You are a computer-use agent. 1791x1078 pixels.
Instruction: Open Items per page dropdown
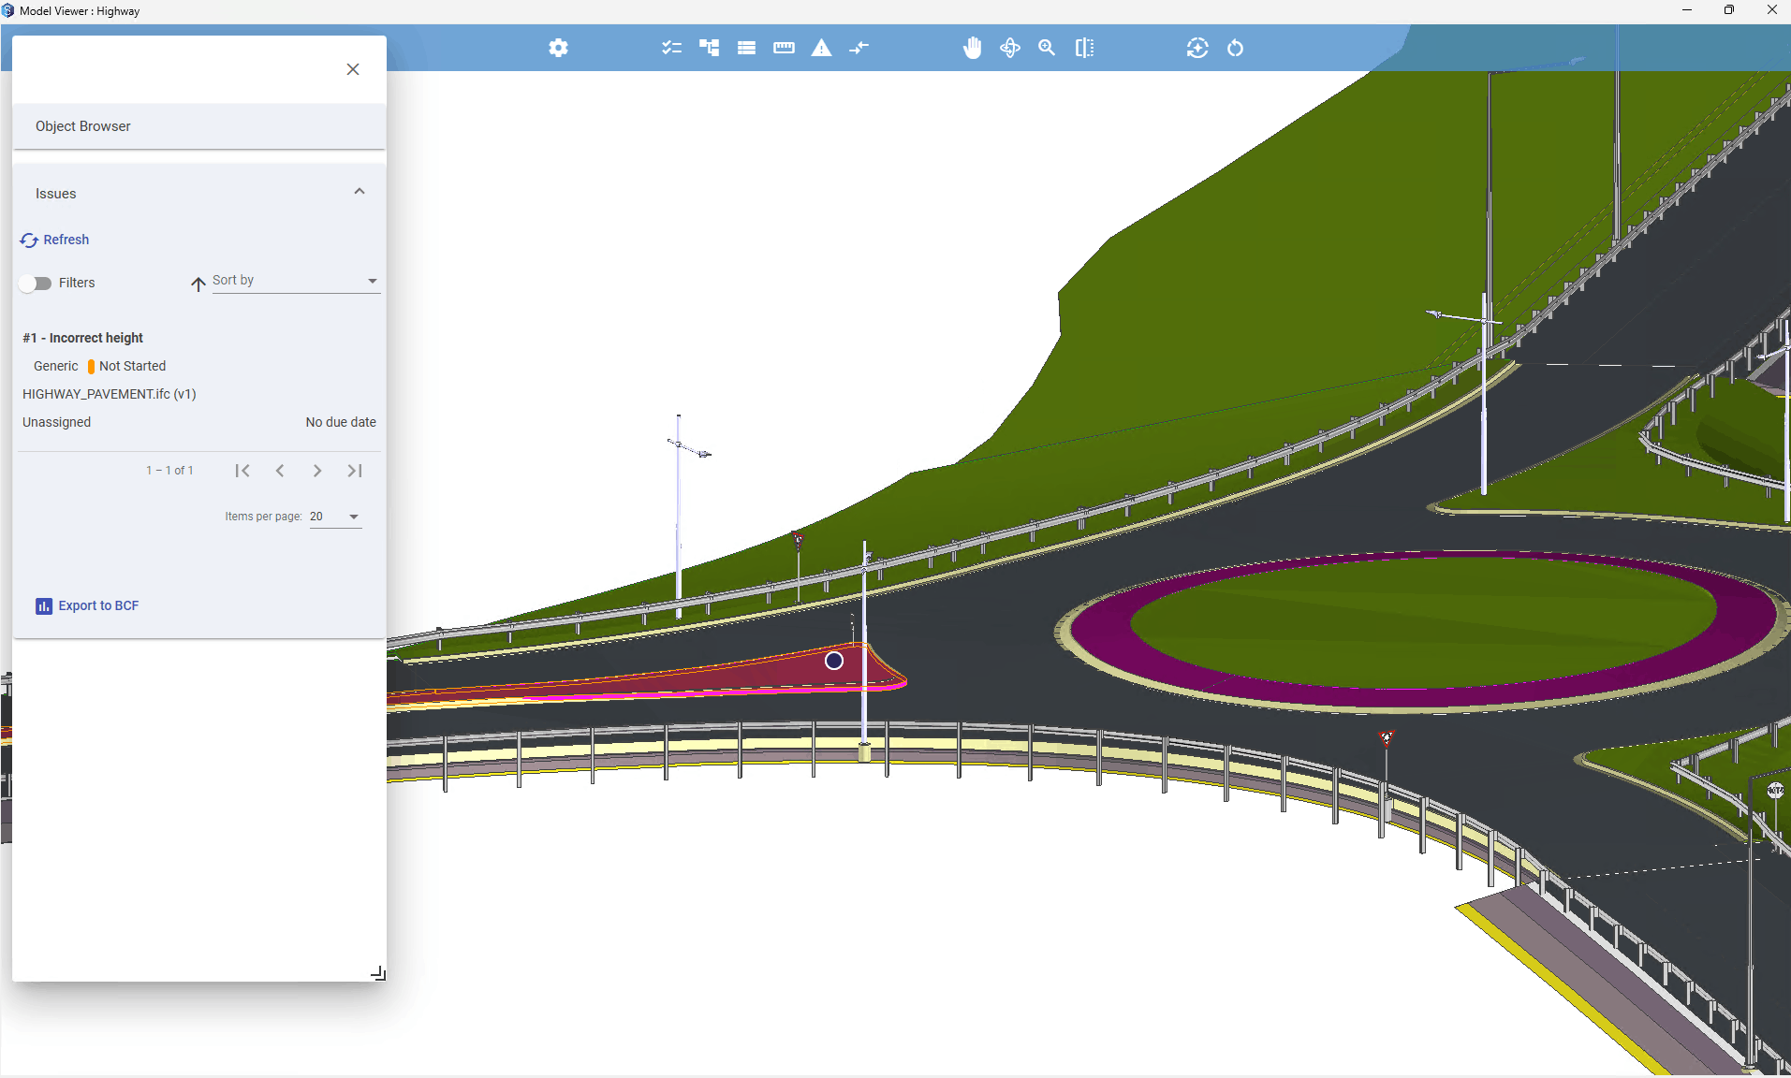tap(335, 517)
